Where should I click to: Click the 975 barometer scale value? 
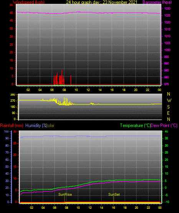pos(166,84)
